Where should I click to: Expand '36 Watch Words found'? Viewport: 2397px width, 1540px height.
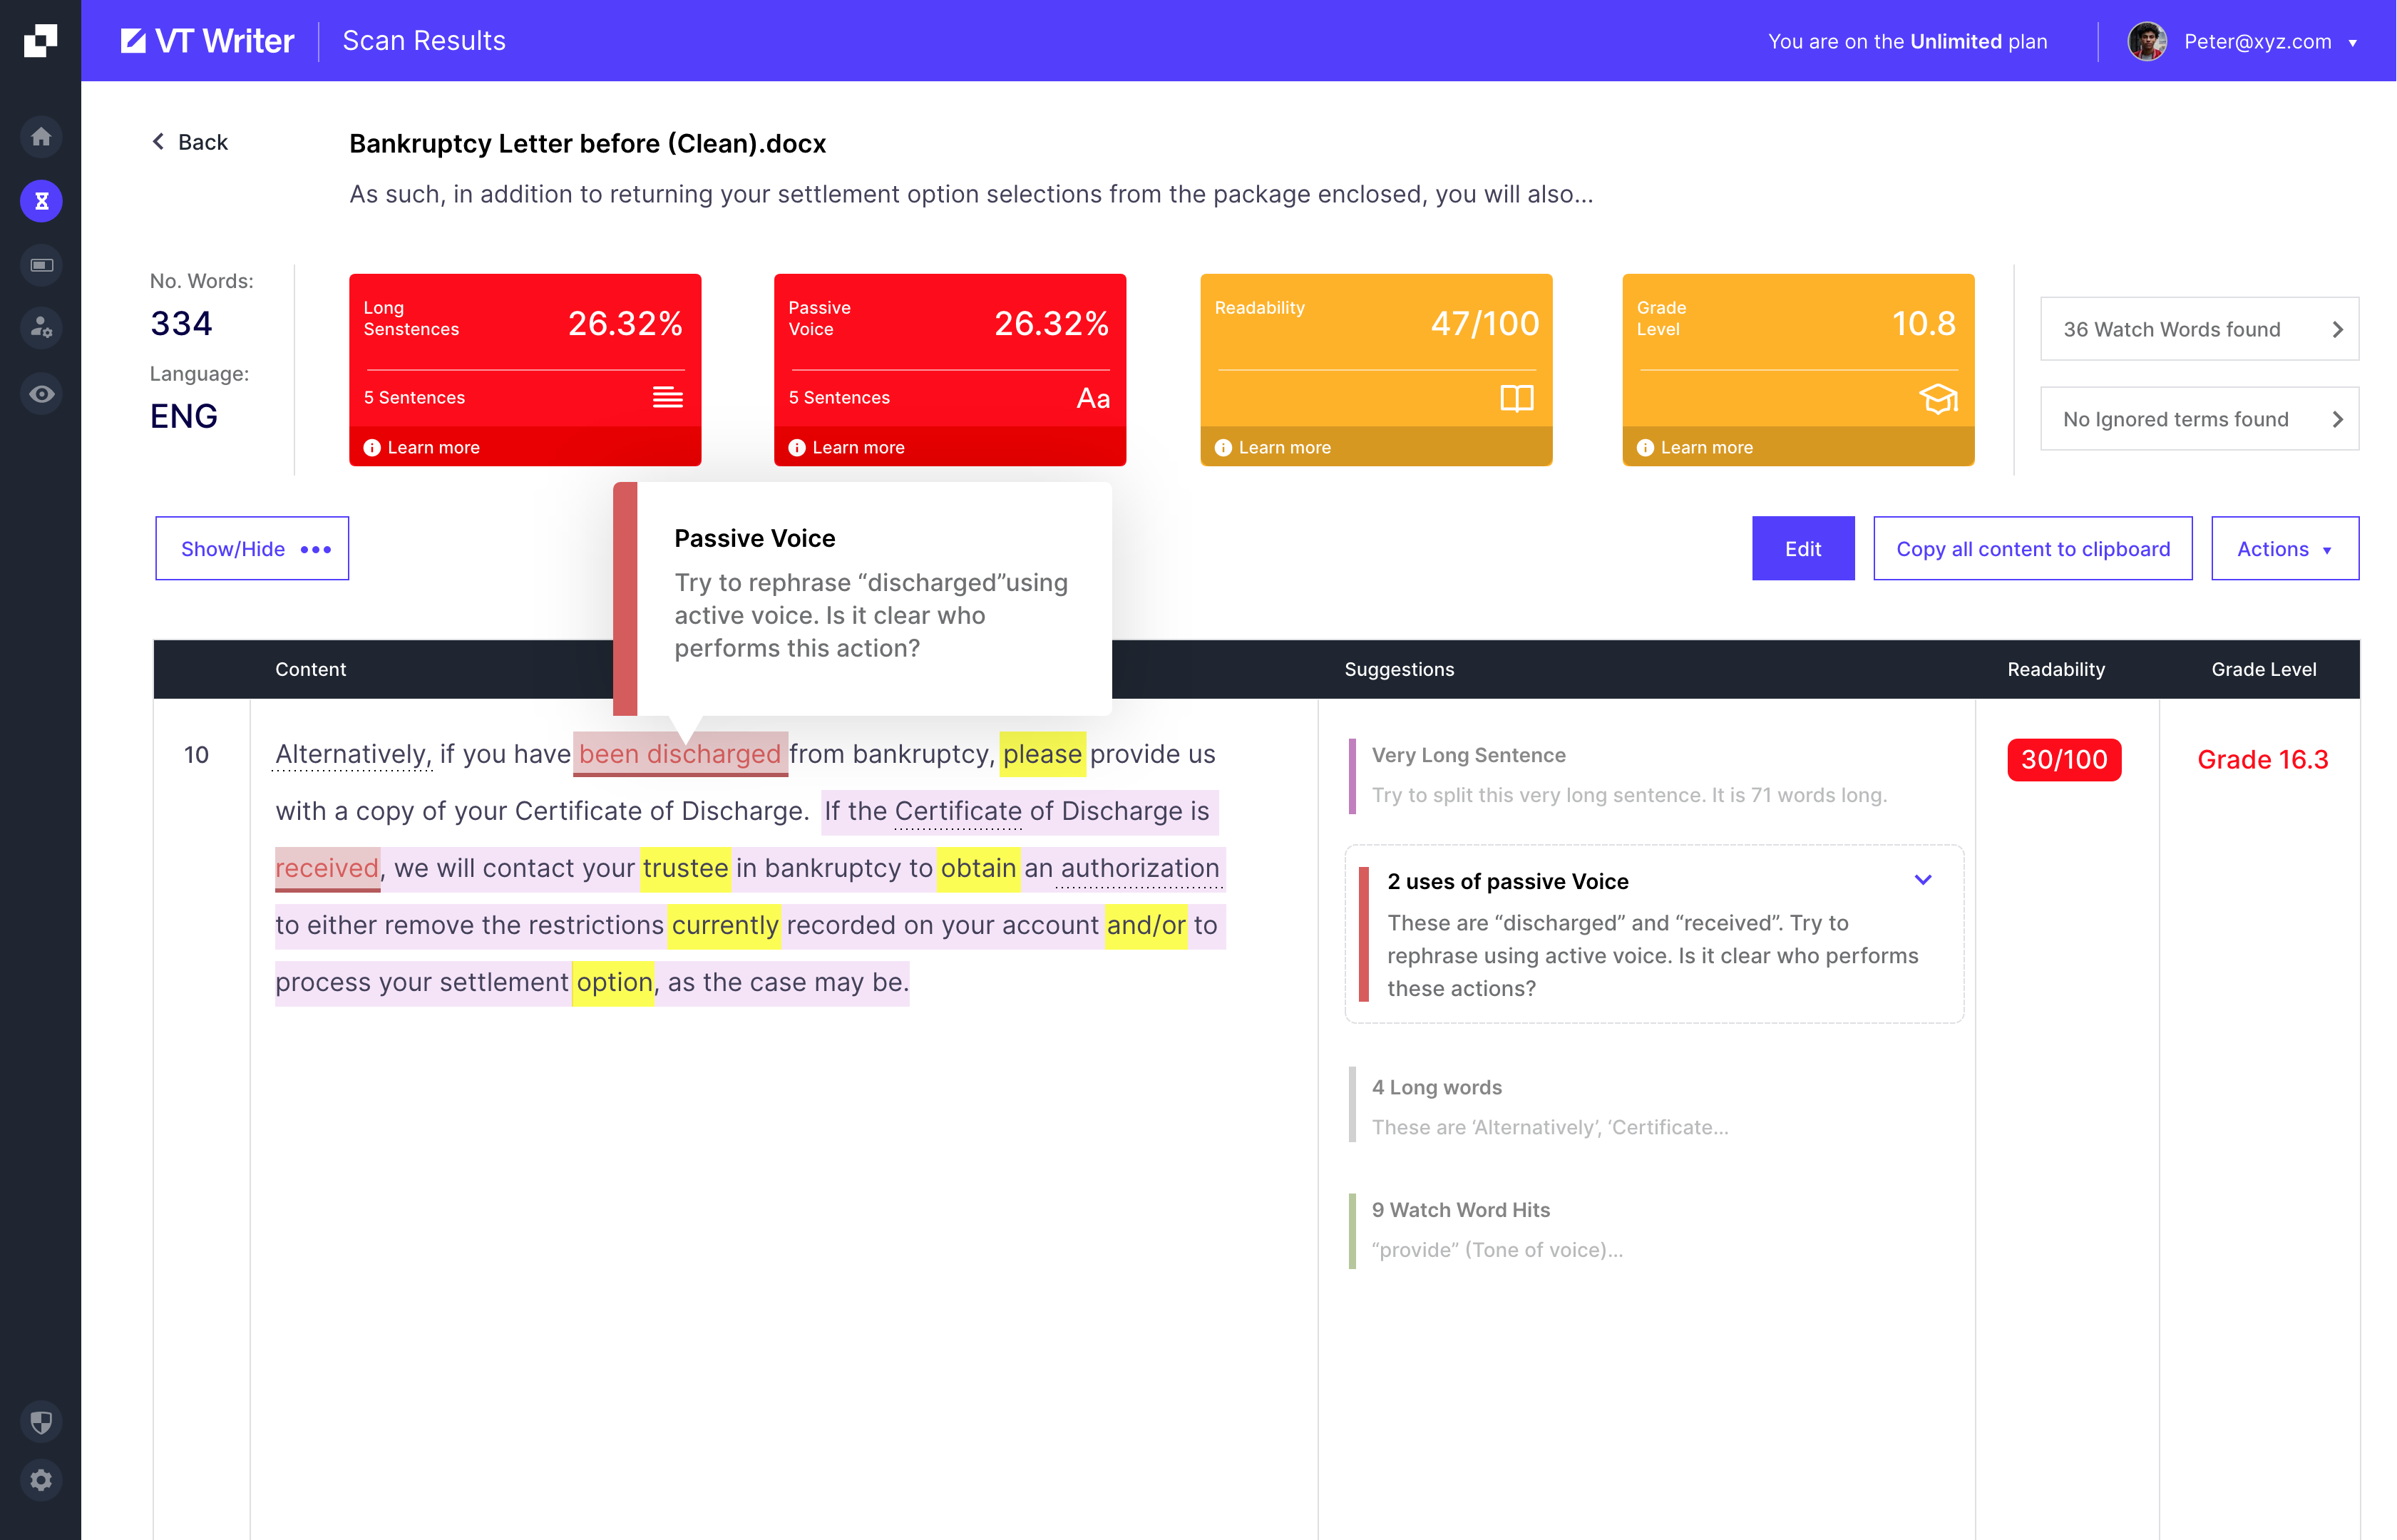2198,329
